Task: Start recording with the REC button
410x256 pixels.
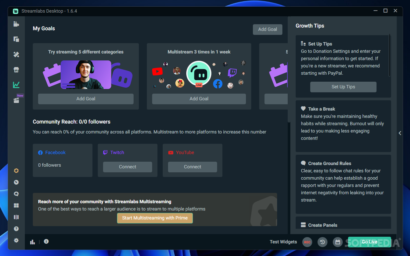Action: (x=307, y=242)
